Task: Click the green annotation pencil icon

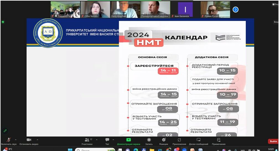Action: click(x=5, y=131)
